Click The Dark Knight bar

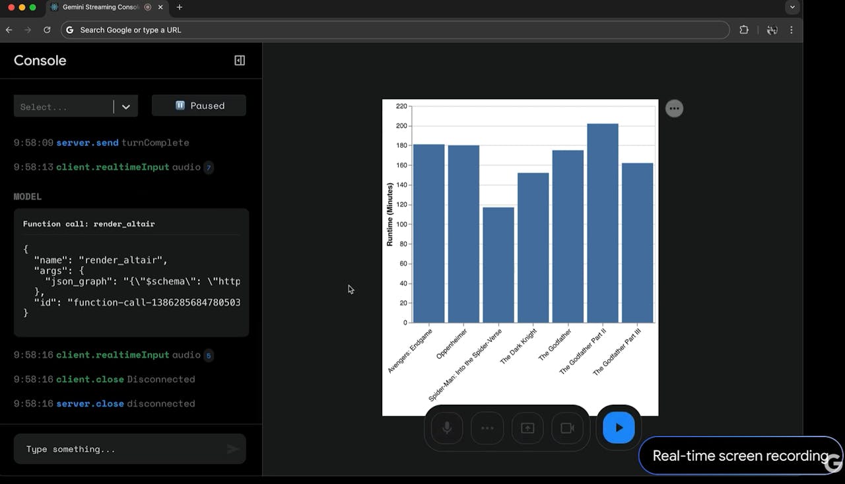tap(533, 248)
